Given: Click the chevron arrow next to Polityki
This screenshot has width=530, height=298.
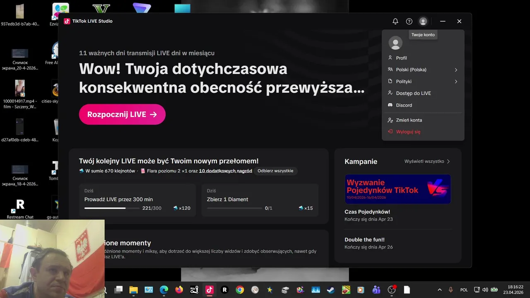Looking at the screenshot, I should pyautogui.click(x=456, y=82).
